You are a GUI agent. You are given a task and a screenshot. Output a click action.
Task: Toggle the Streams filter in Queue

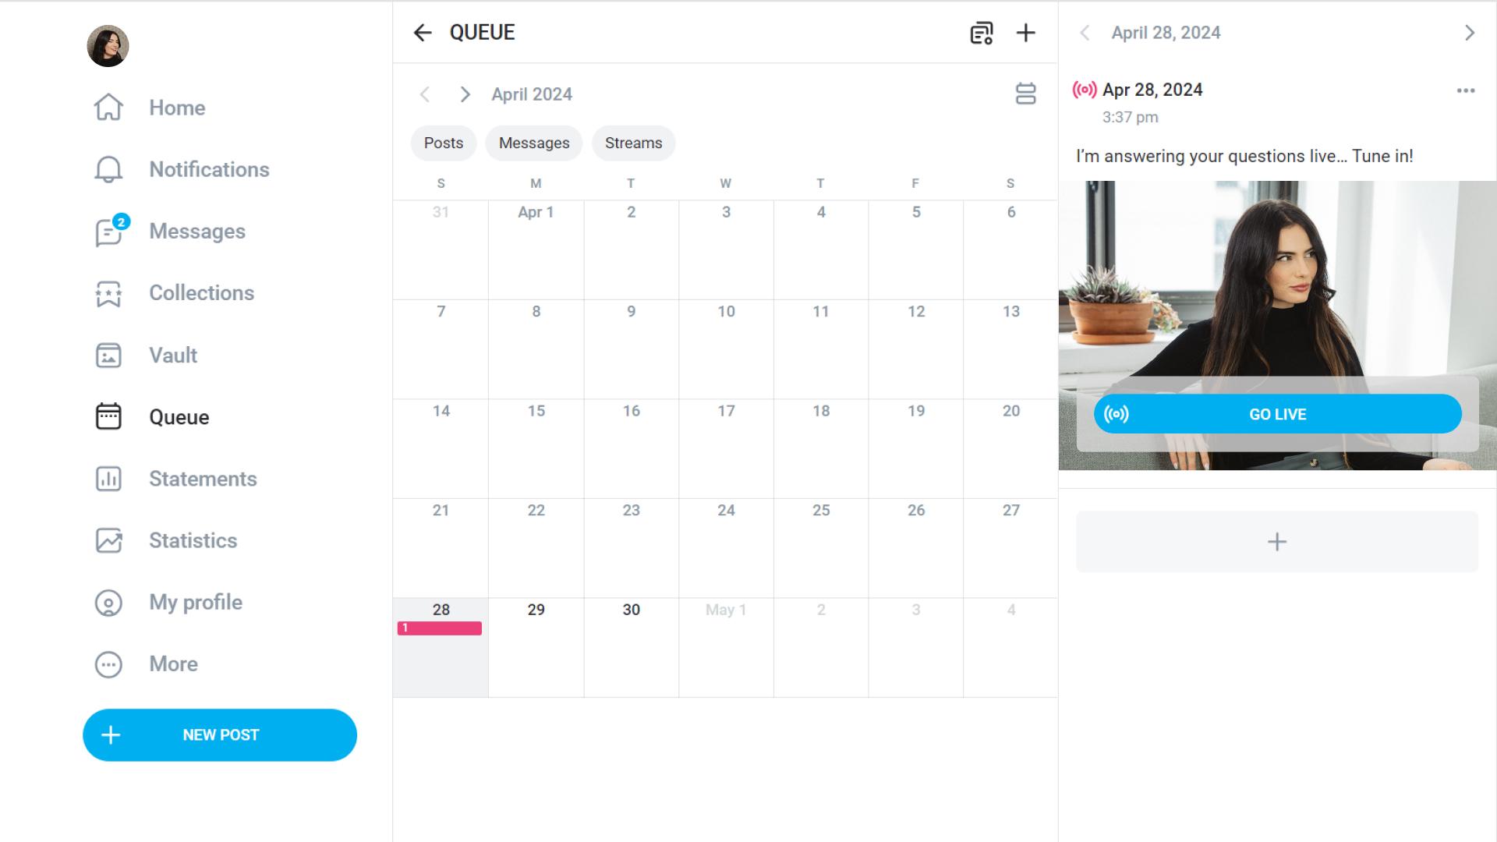(632, 143)
